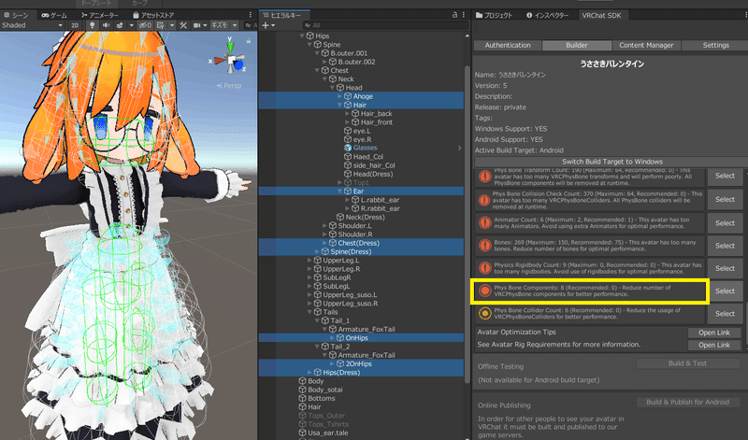
Task: Click Hierarchy vertical scrollbar
Action: click(x=467, y=224)
